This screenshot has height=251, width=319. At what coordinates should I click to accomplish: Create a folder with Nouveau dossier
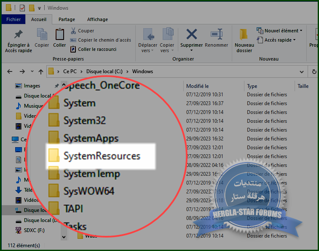[x=244, y=41]
